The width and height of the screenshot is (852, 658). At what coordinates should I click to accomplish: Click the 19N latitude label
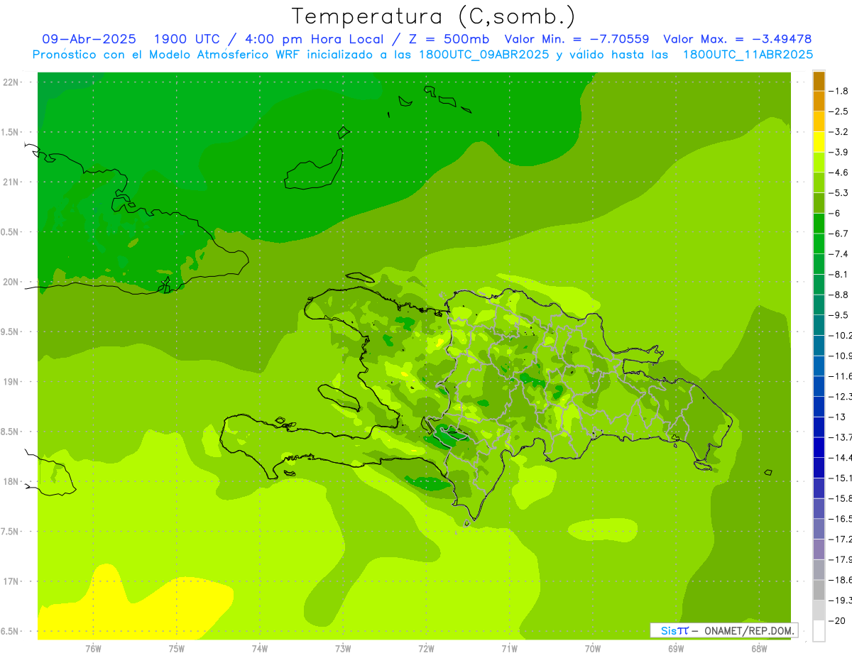11,381
